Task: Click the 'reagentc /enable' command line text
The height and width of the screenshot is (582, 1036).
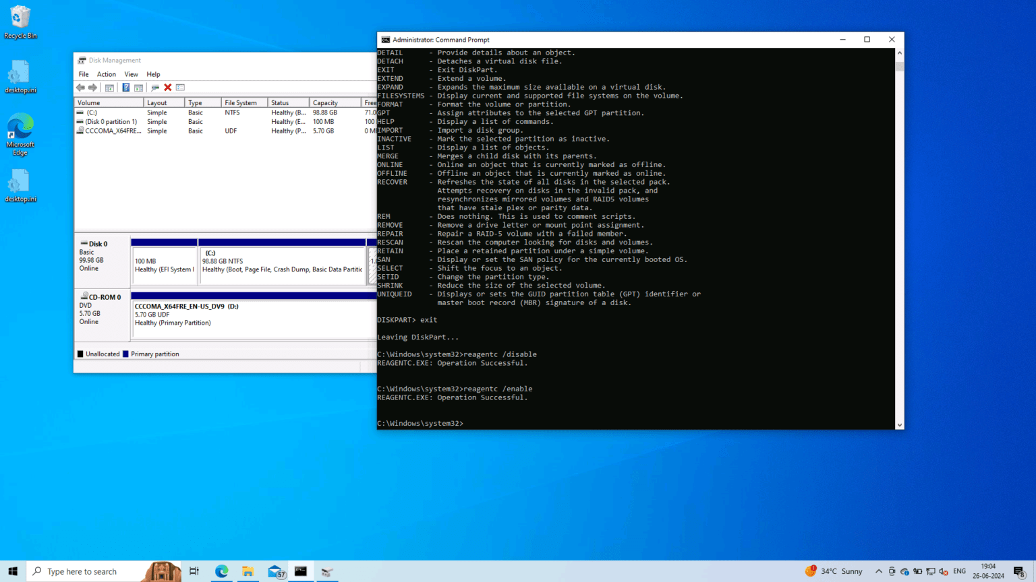Action: pos(498,389)
